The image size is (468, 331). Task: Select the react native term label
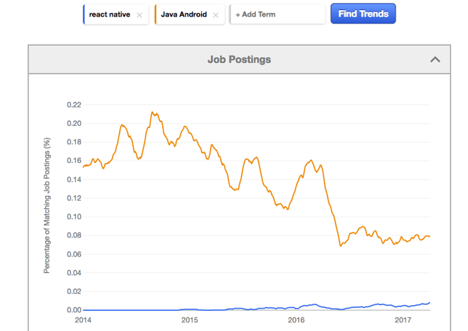[110, 14]
